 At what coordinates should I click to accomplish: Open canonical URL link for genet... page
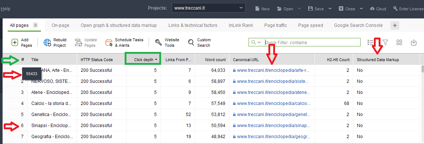pos(274,115)
